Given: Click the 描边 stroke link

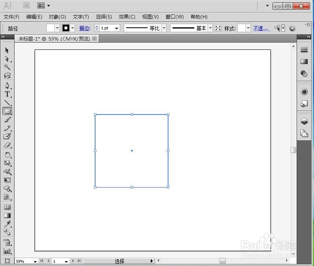Looking at the screenshot, I should pos(85,29).
